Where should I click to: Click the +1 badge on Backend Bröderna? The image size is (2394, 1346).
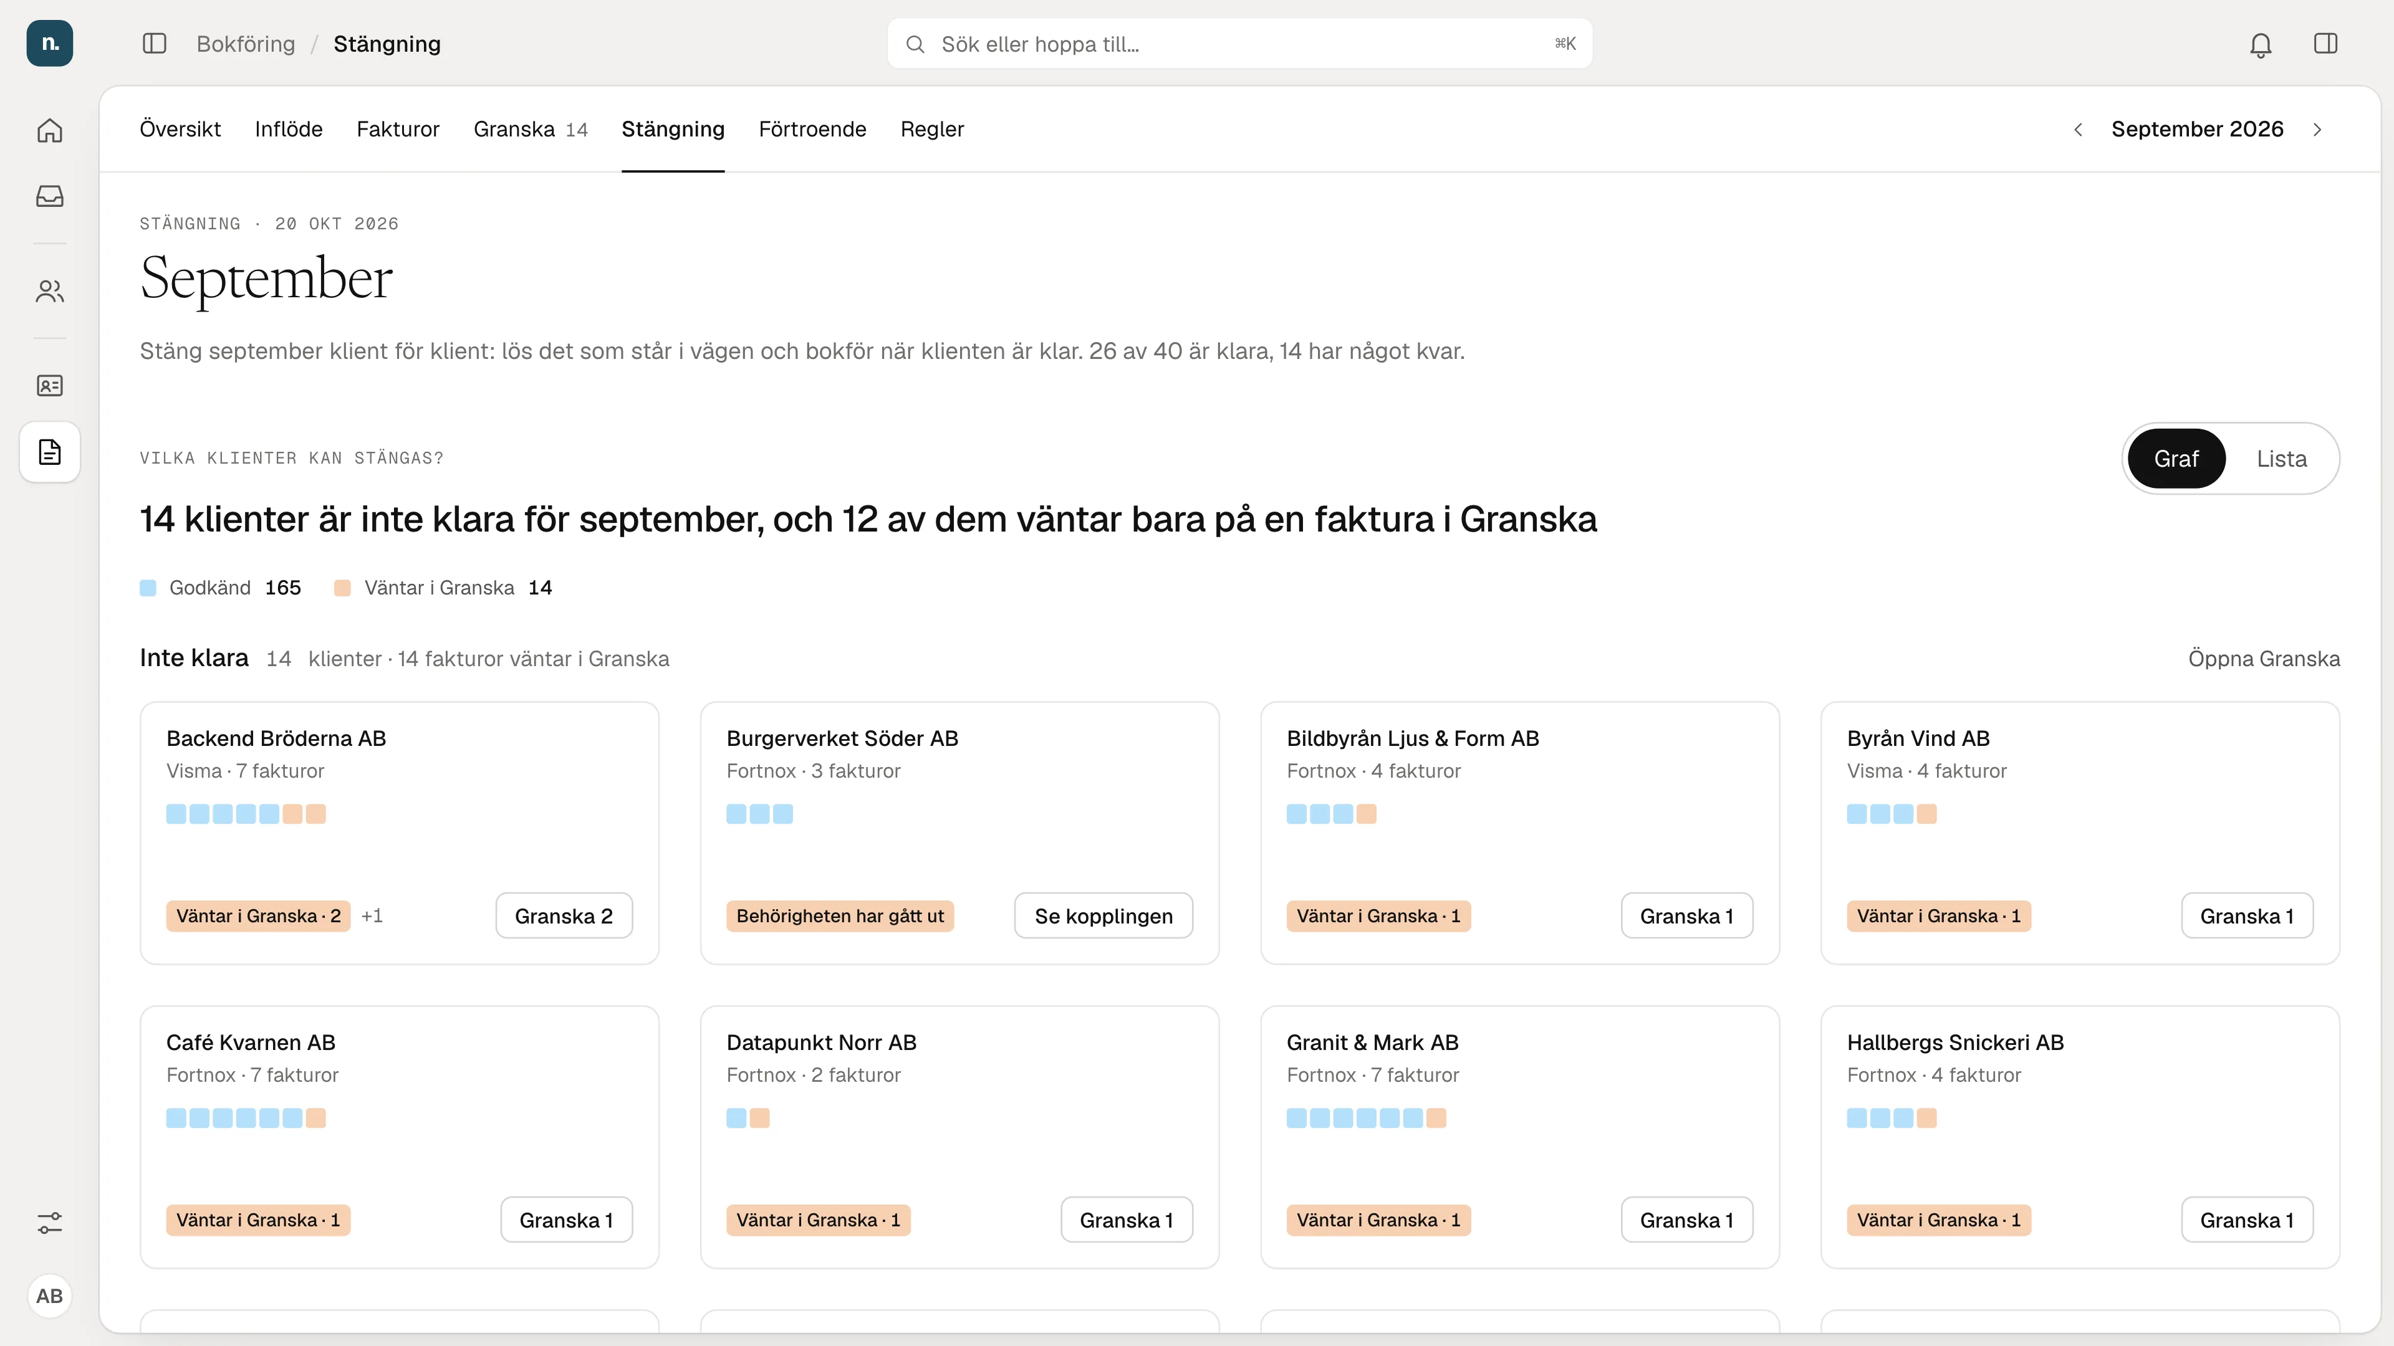372,916
